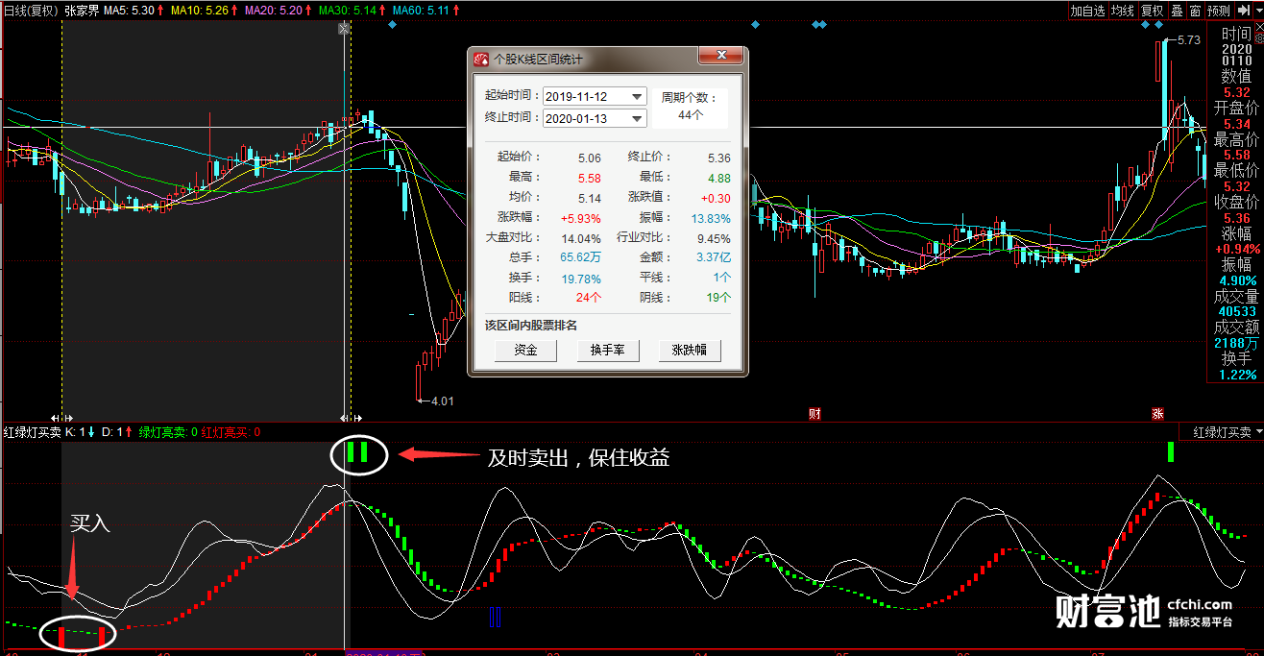Click the leftmost blue diamond news marker
This screenshot has height=656, width=1264.
coord(392,24)
